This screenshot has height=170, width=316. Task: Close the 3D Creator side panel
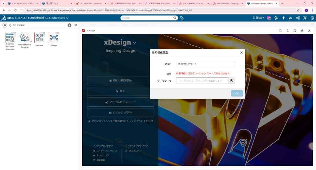tap(76, 25)
